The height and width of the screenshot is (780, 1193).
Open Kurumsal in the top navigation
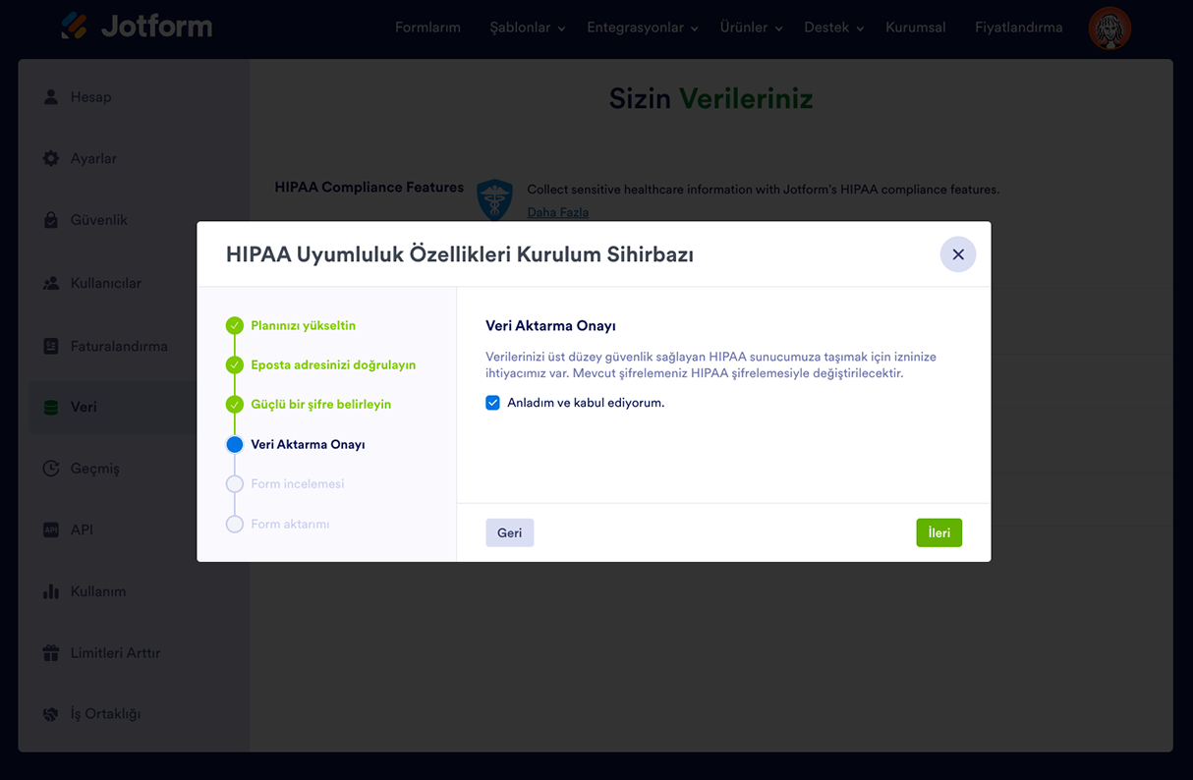pos(916,28)
